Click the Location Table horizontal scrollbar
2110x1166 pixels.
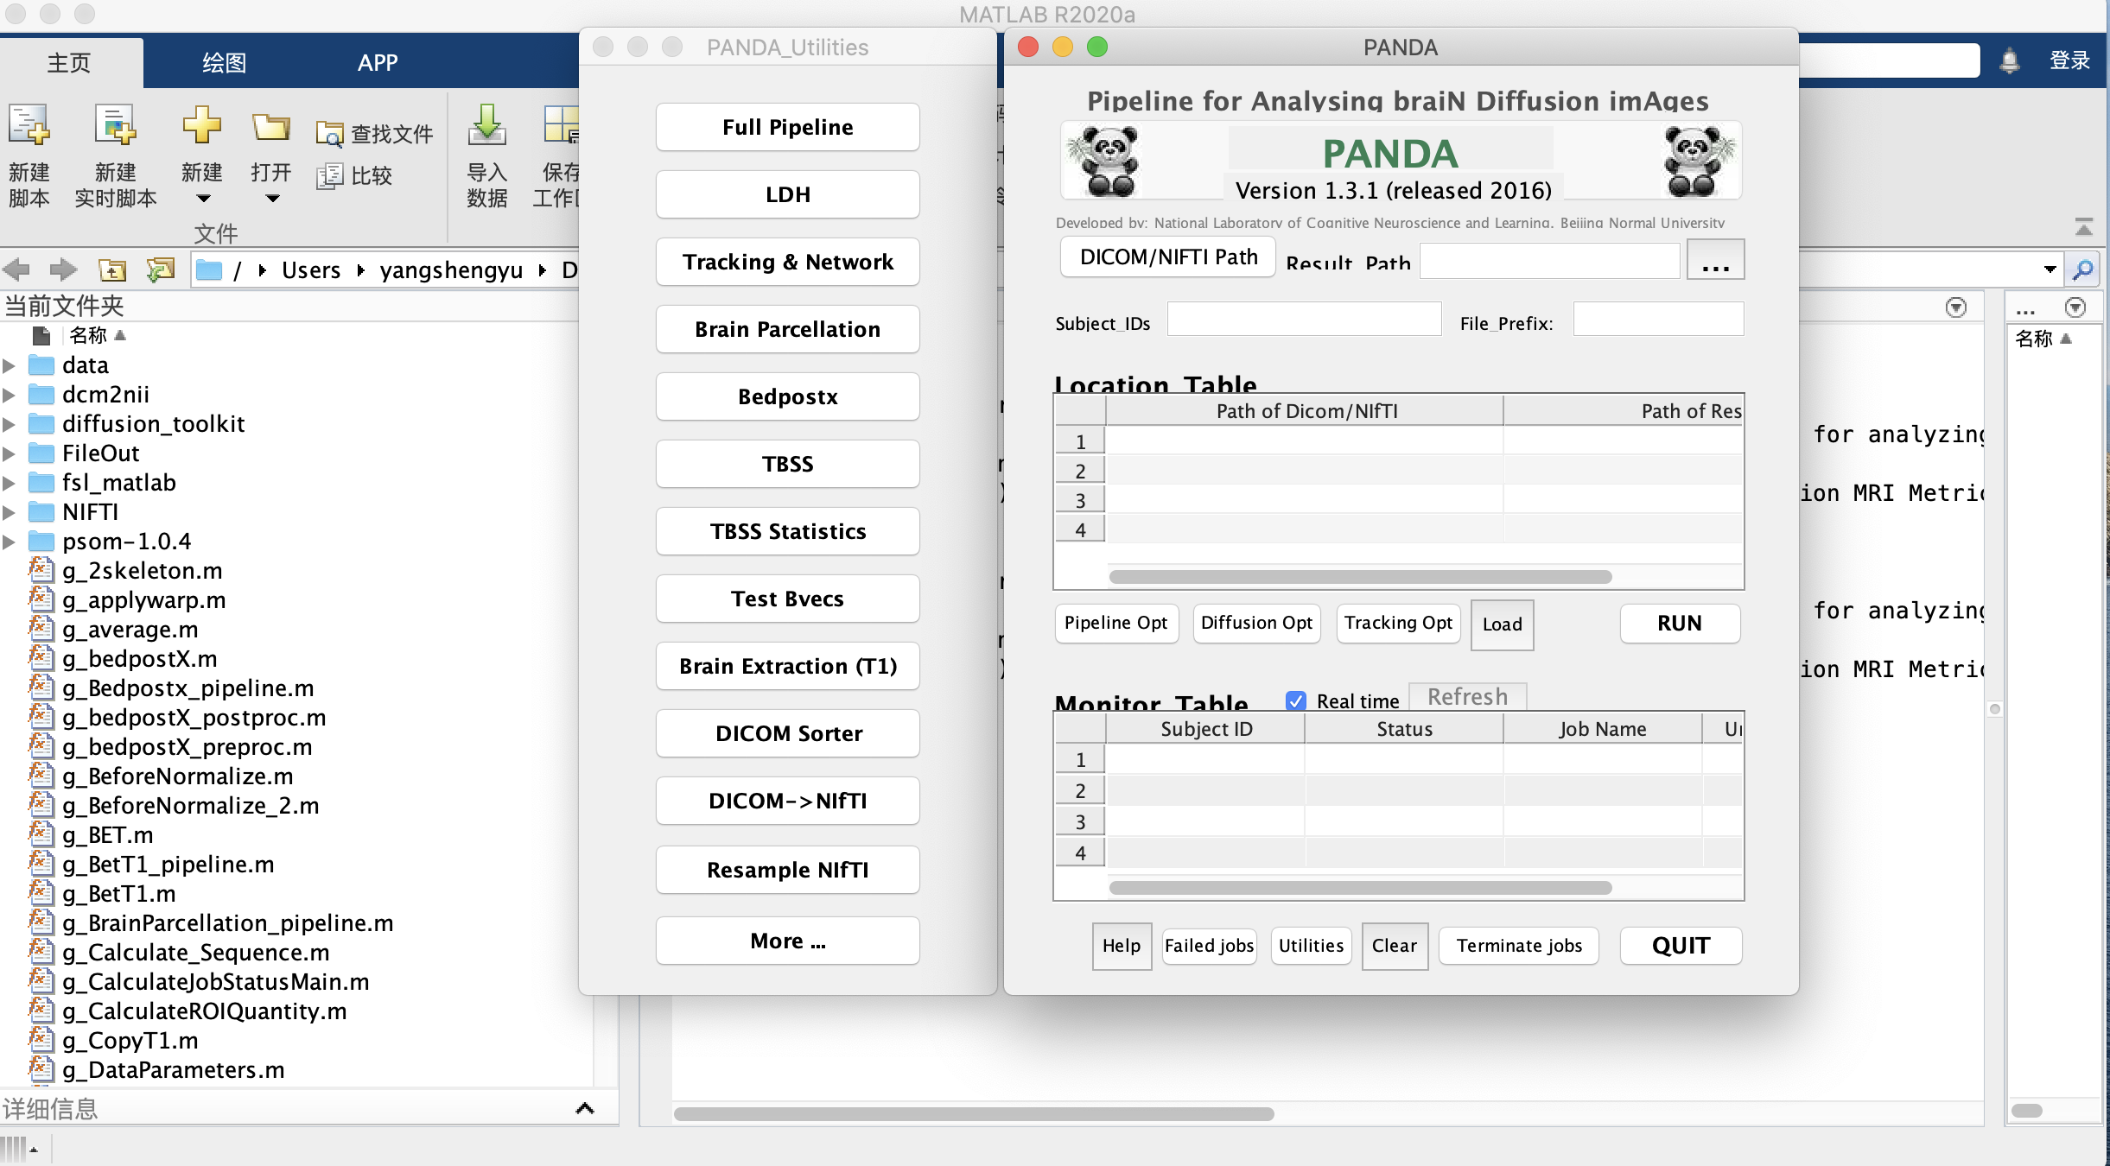point(1359,576)
